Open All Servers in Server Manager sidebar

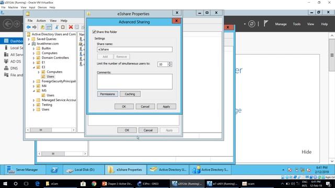13,54
